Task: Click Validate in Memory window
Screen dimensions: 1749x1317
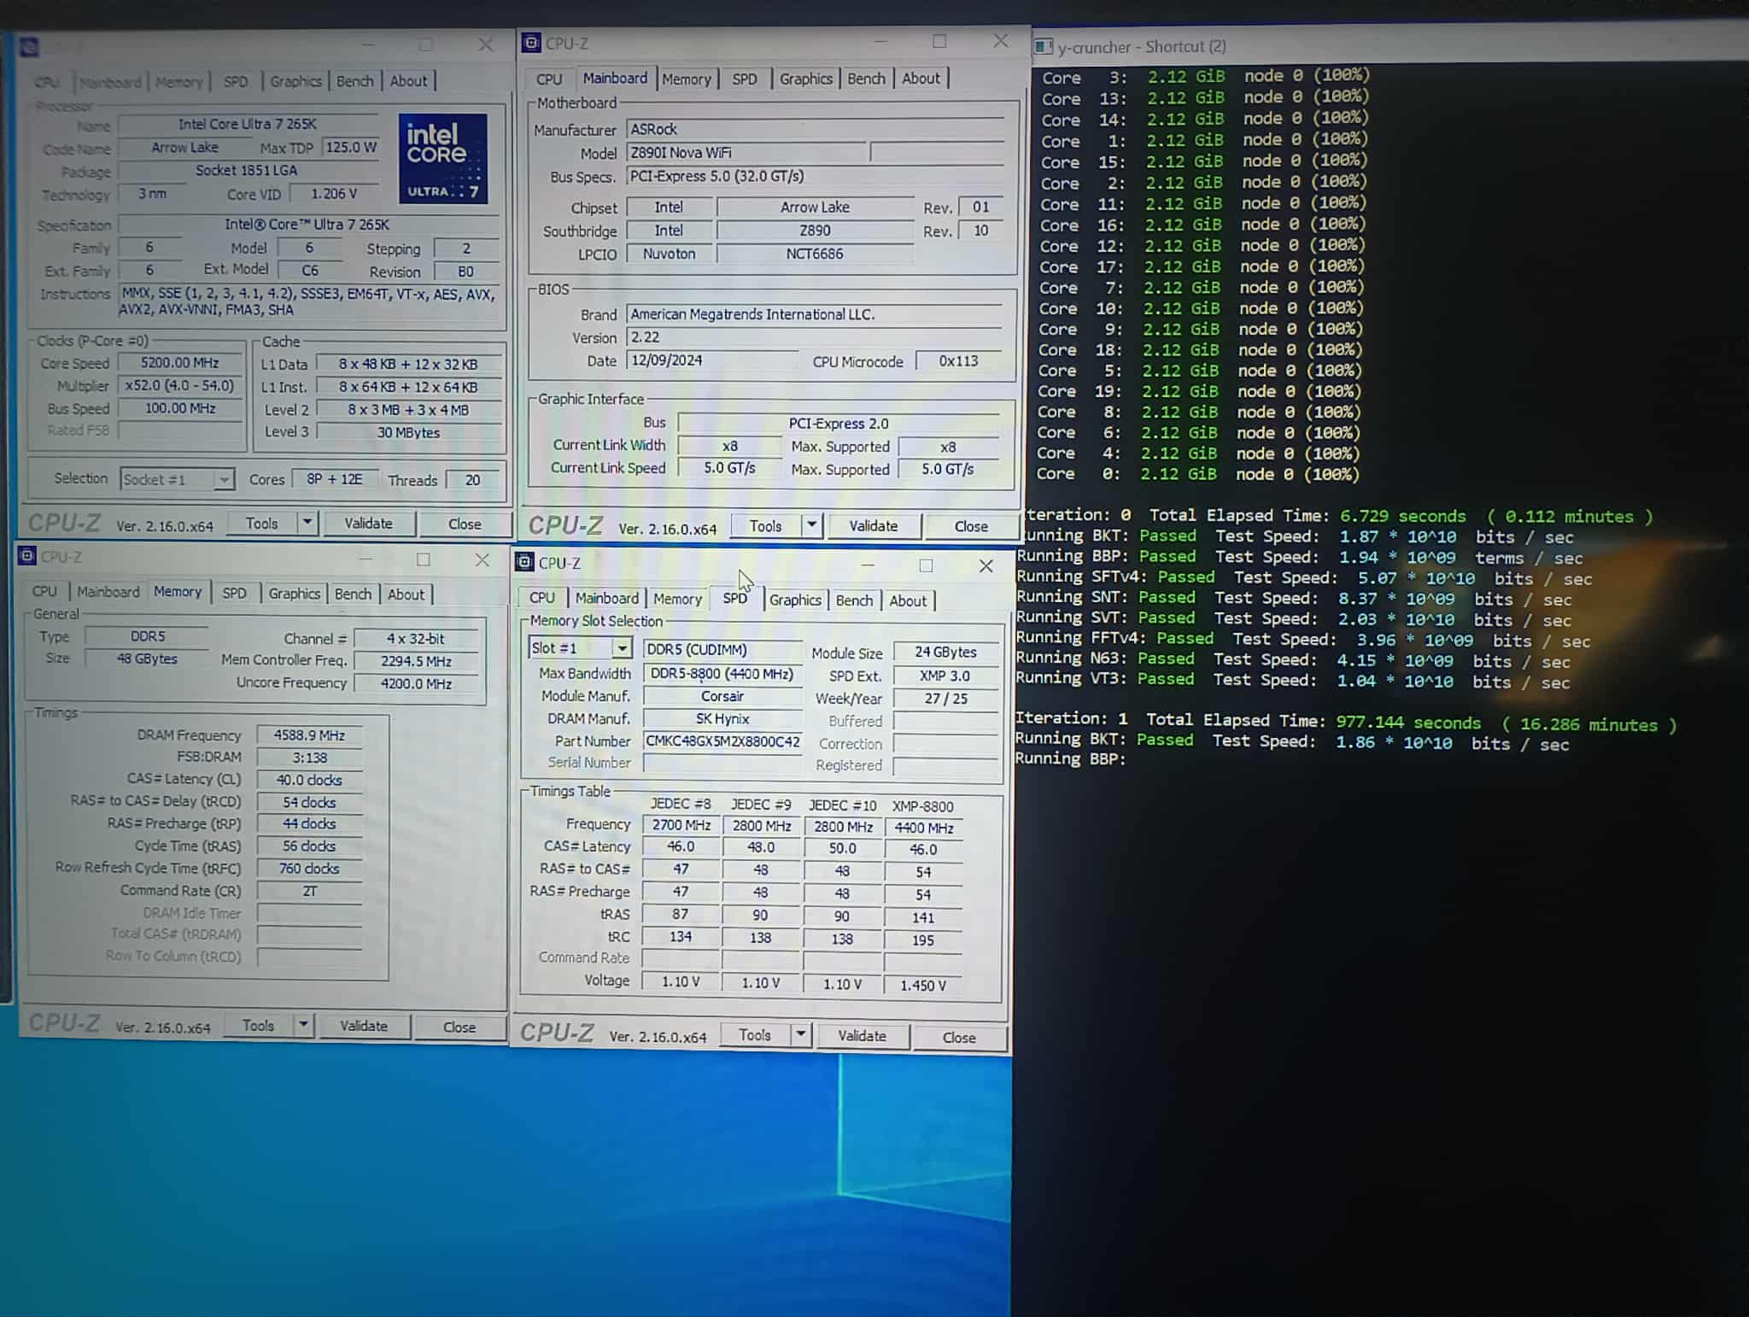Action: coord(364,1026)
